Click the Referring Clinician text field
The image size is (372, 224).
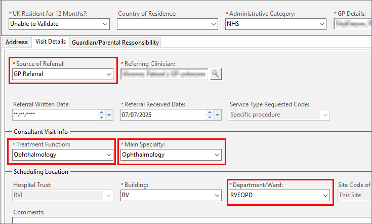164,74
